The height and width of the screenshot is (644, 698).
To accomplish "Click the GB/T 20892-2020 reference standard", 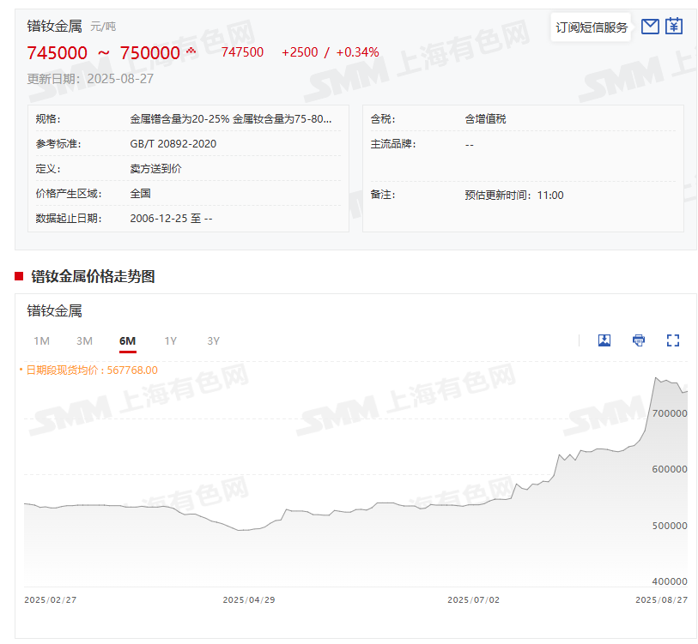I will point(173,144).
